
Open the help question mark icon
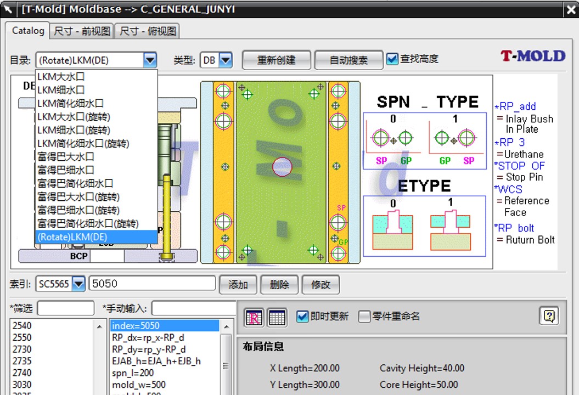tap(549, 316)
